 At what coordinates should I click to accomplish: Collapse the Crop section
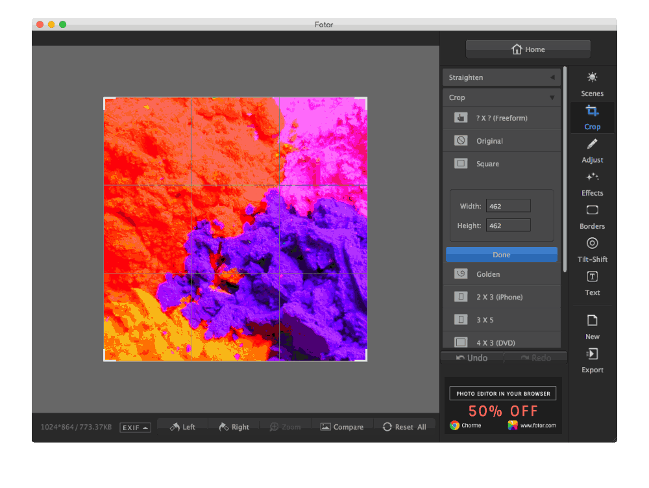point(501,97)
